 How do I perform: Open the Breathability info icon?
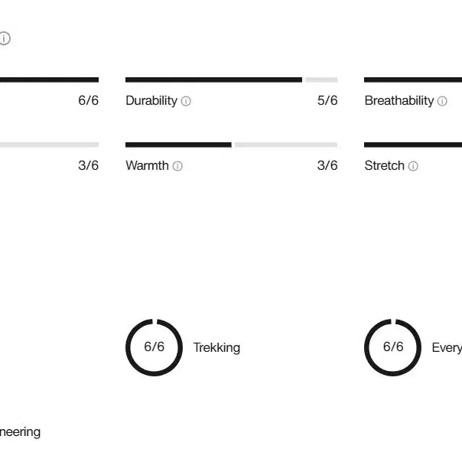click(x=442, y=101)
